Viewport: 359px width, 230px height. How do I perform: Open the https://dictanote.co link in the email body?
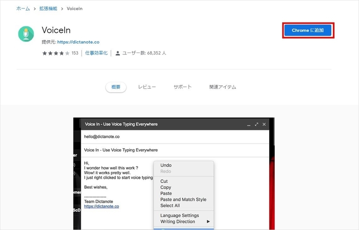click(101, 206)
